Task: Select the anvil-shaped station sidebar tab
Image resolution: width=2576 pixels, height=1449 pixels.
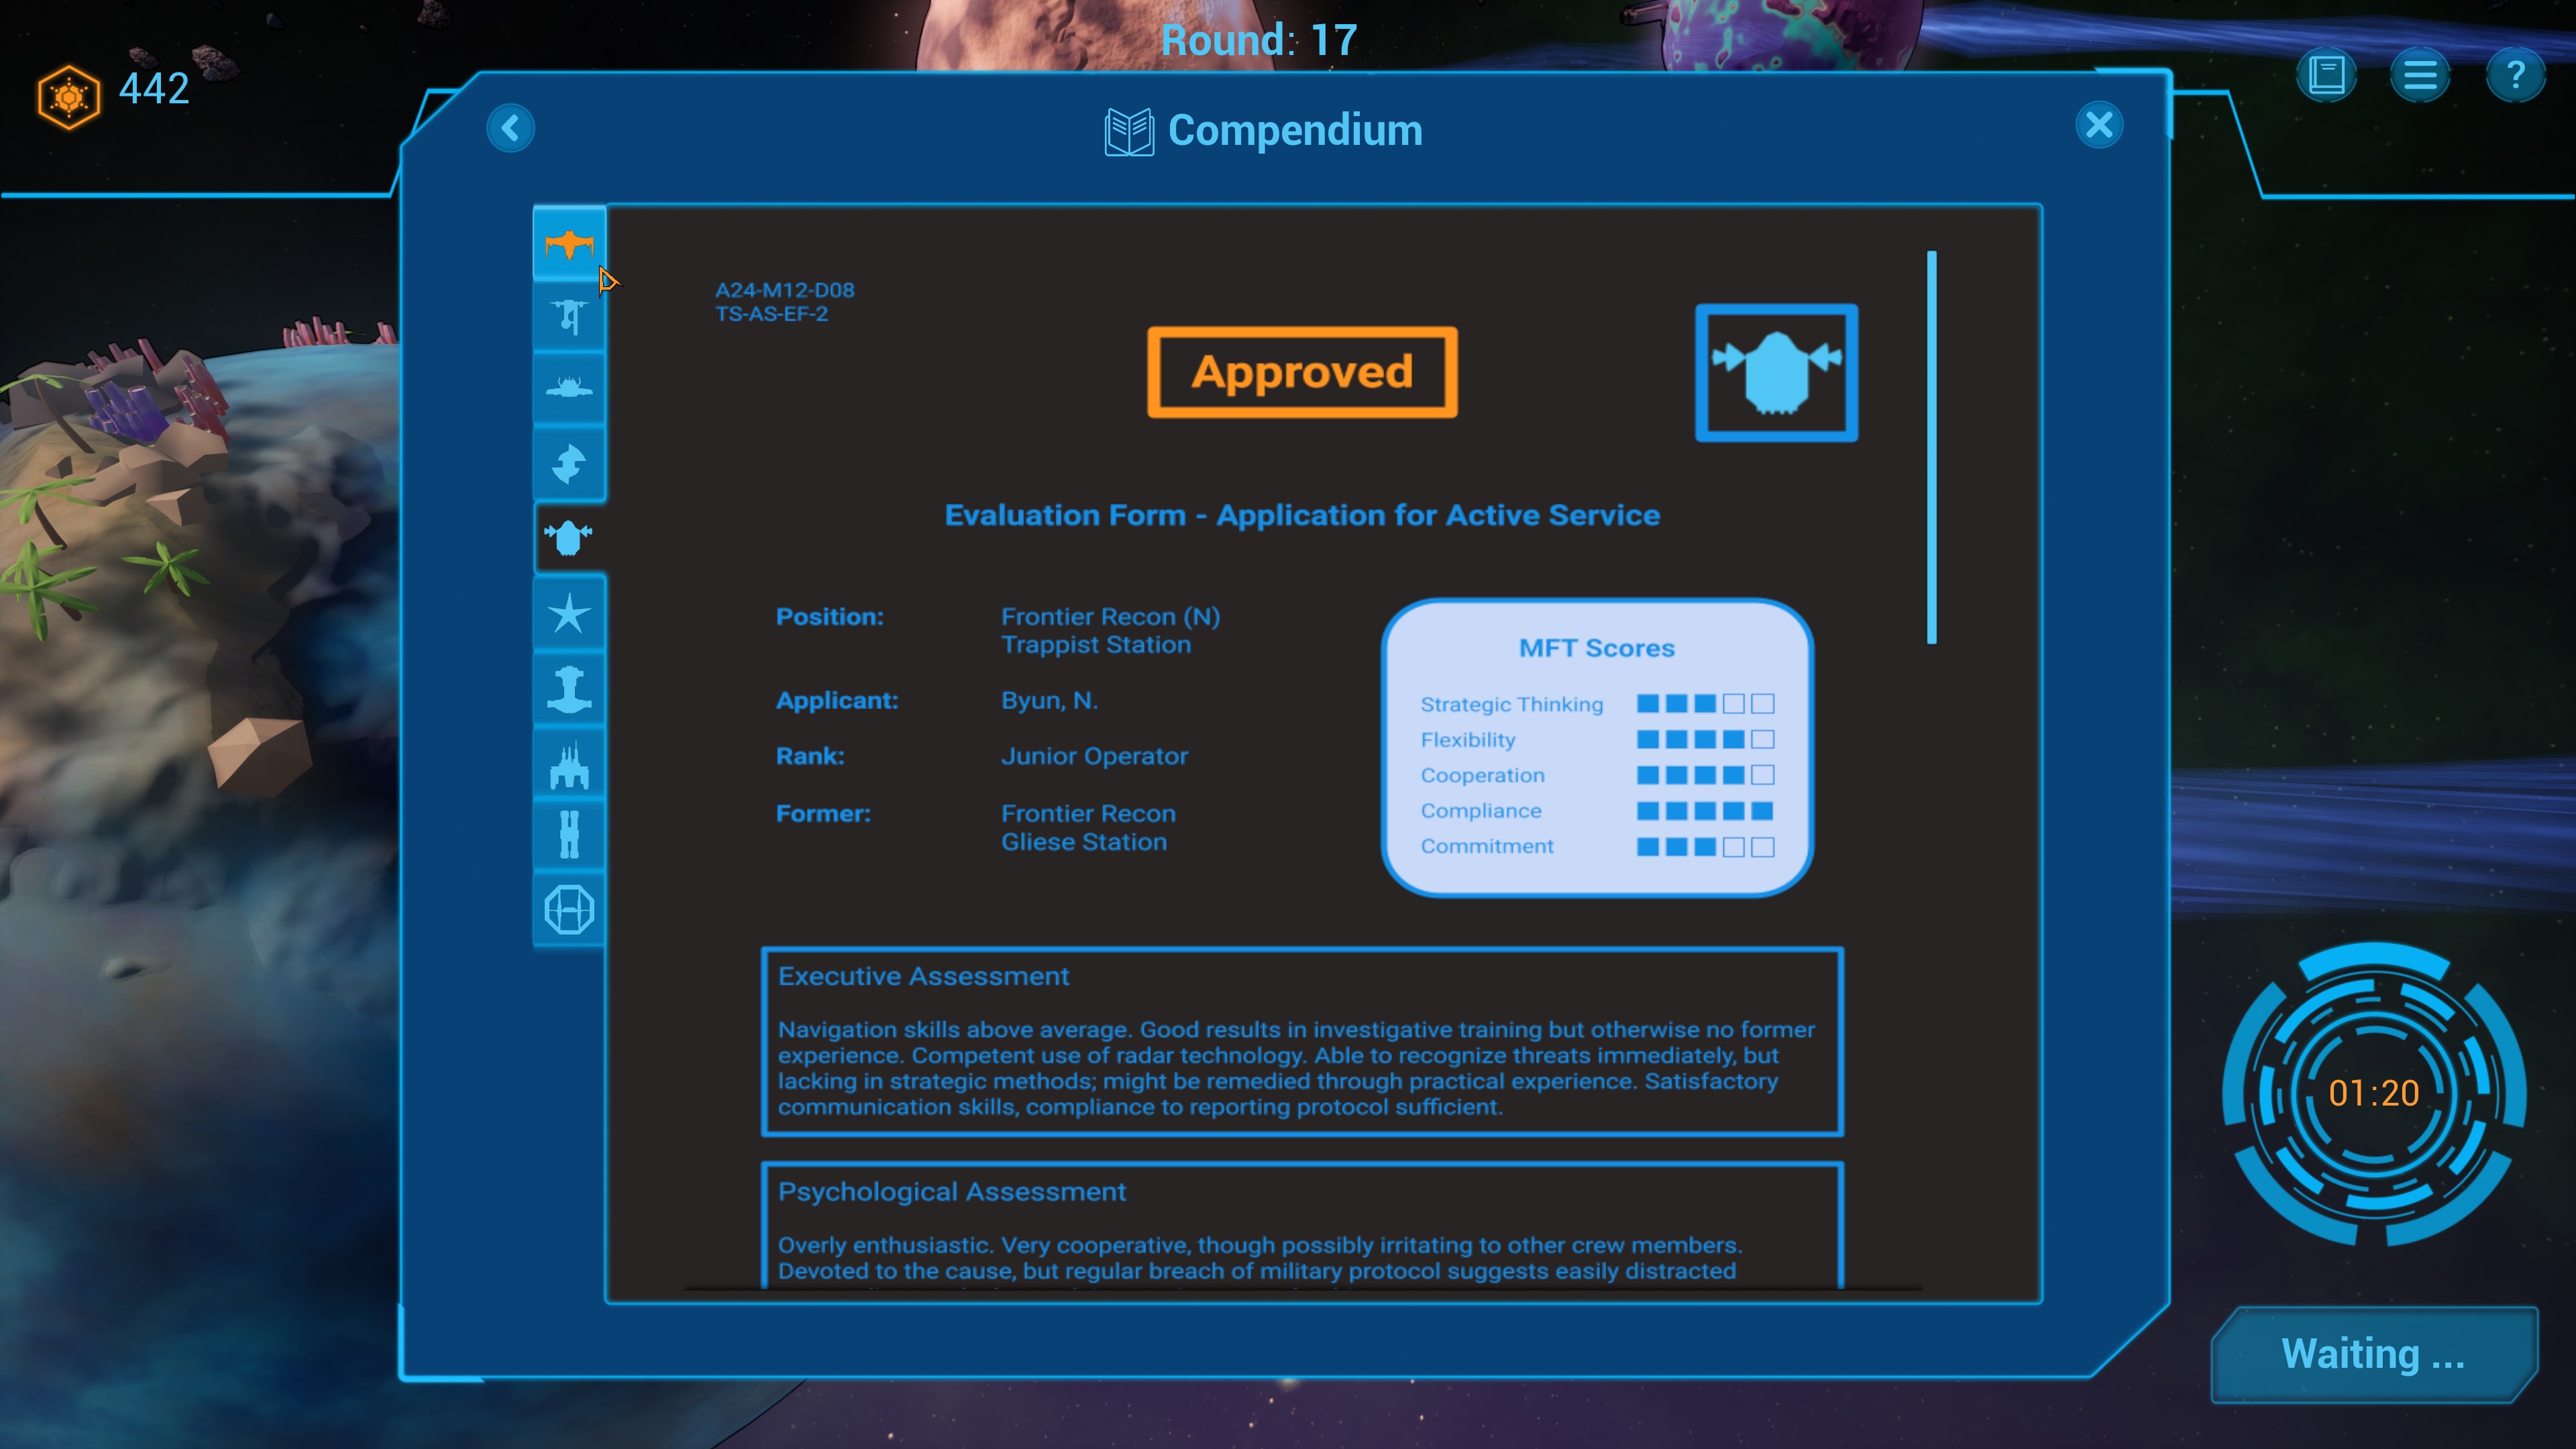Action: [x=569, y=689]
